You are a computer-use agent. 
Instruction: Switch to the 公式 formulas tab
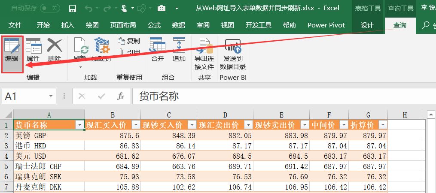click(154, 25)
